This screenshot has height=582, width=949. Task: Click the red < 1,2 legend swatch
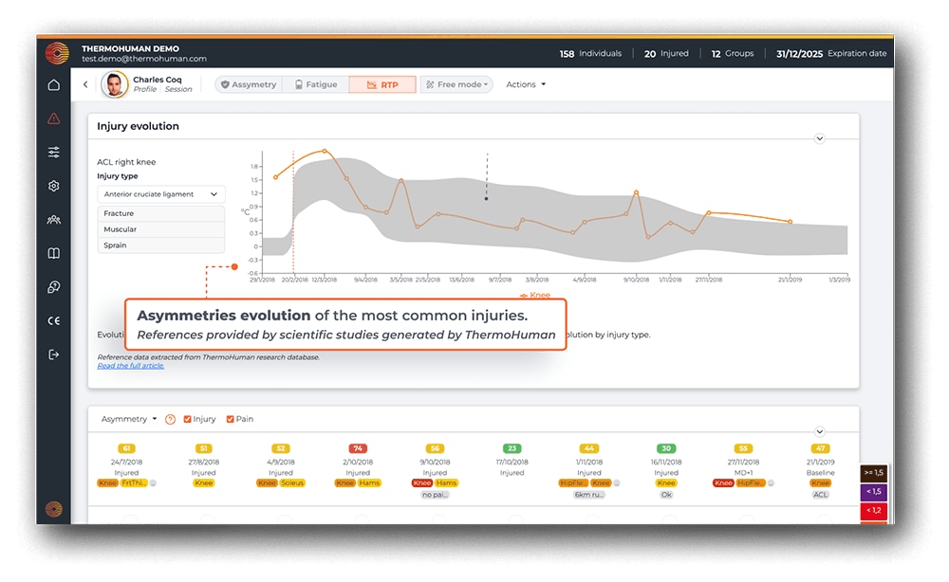coord(874,511)
